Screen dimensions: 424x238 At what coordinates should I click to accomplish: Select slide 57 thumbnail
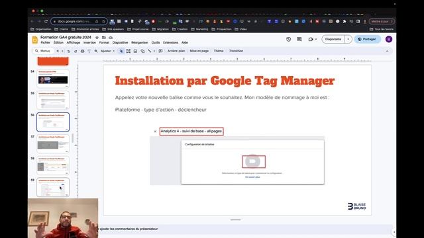(53, 143)
